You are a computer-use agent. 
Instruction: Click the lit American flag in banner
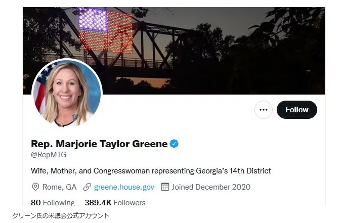click(x=106, y=30)
